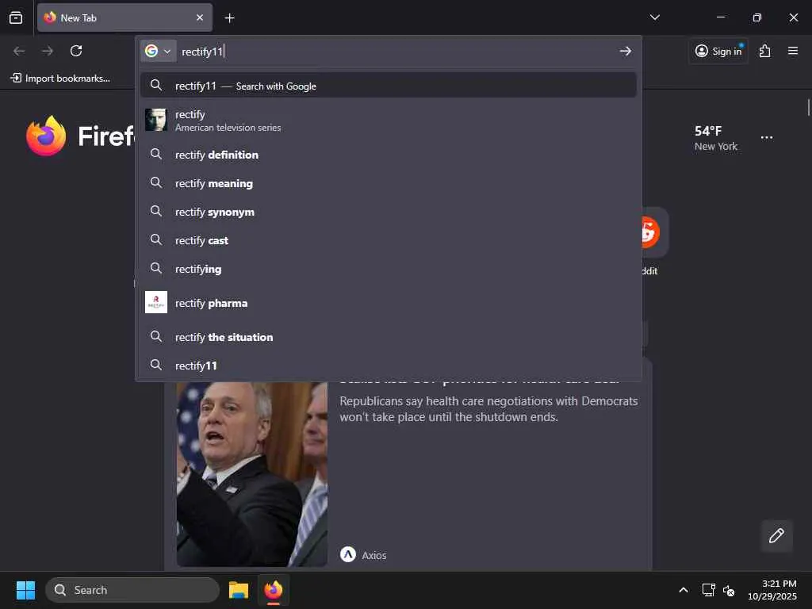The image size is (812, 609).
Task: Reload the current page
Action: tap(76, 51)
